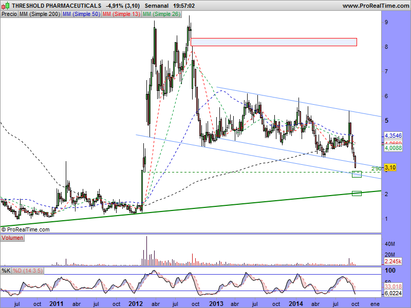
Task: Click the 4,3546 price tag
Action: (393, 136)
